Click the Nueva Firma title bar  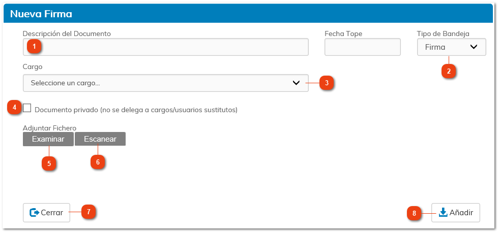pyautogui.click(x=248, y=13)
